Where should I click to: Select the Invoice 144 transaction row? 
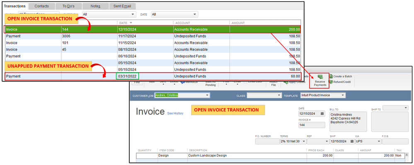pyautogui.click(x=153, y=29)
